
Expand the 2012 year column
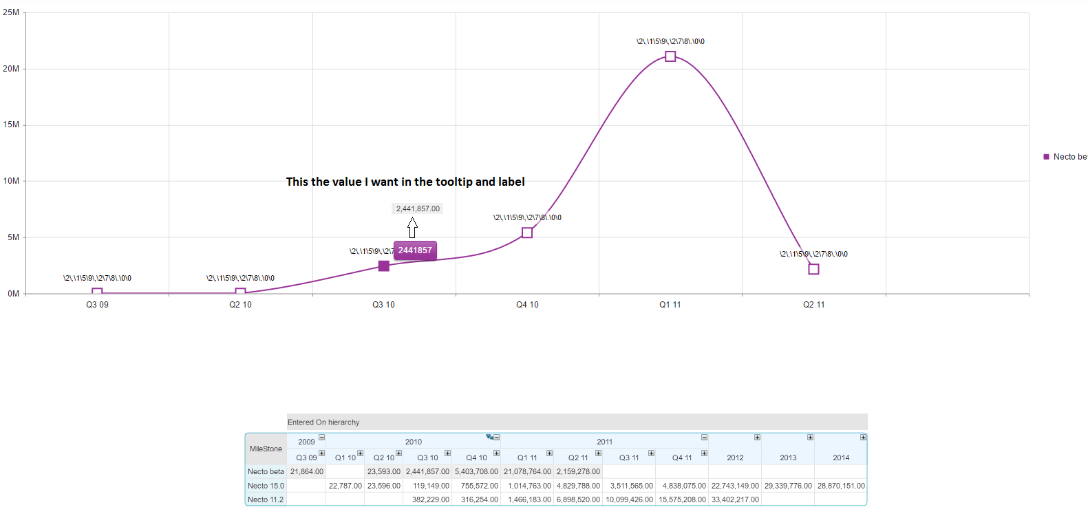(757, 438)
